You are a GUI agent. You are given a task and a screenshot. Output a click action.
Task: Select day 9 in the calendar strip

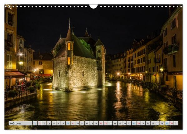click(73, 123)
